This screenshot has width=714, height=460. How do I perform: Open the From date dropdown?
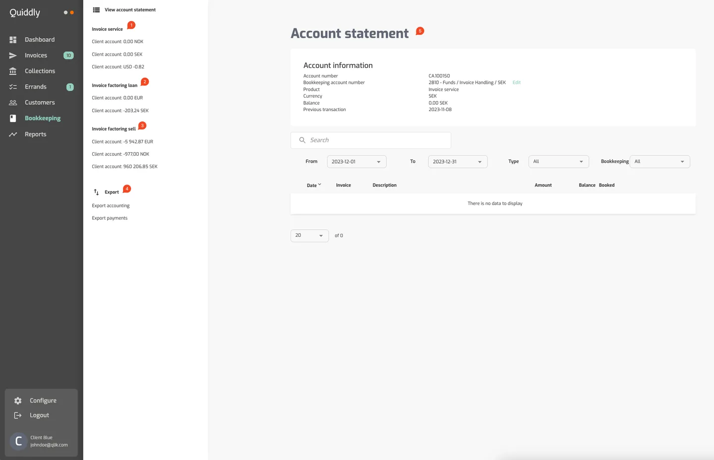[x=357, y=162]
